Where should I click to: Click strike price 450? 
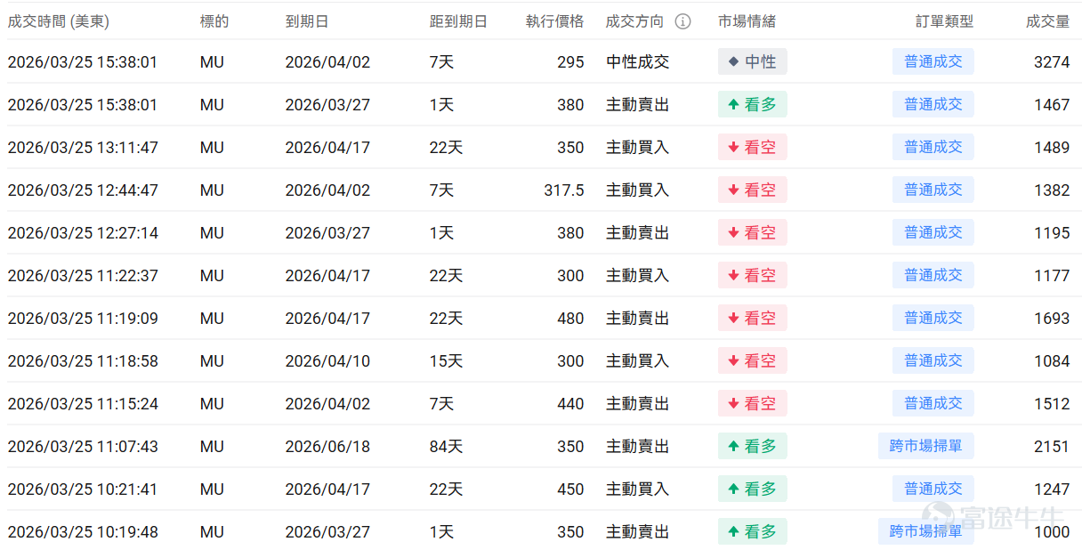[570, 489]
